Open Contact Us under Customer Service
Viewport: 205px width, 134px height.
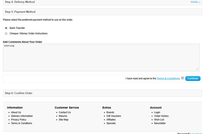(65, 112)
